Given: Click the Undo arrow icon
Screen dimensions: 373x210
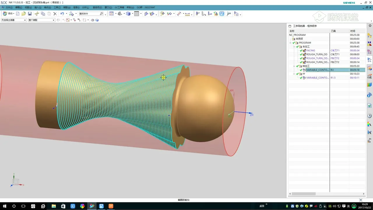Looking at the screenshot, I should [62, 14].
